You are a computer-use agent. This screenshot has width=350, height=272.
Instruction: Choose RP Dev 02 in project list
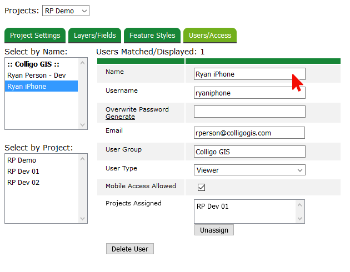click(23, 182)
